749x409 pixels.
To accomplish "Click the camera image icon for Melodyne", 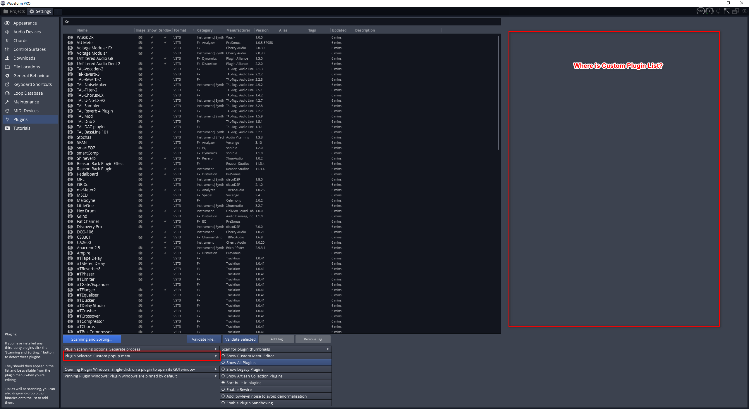I will coord(140,200).
